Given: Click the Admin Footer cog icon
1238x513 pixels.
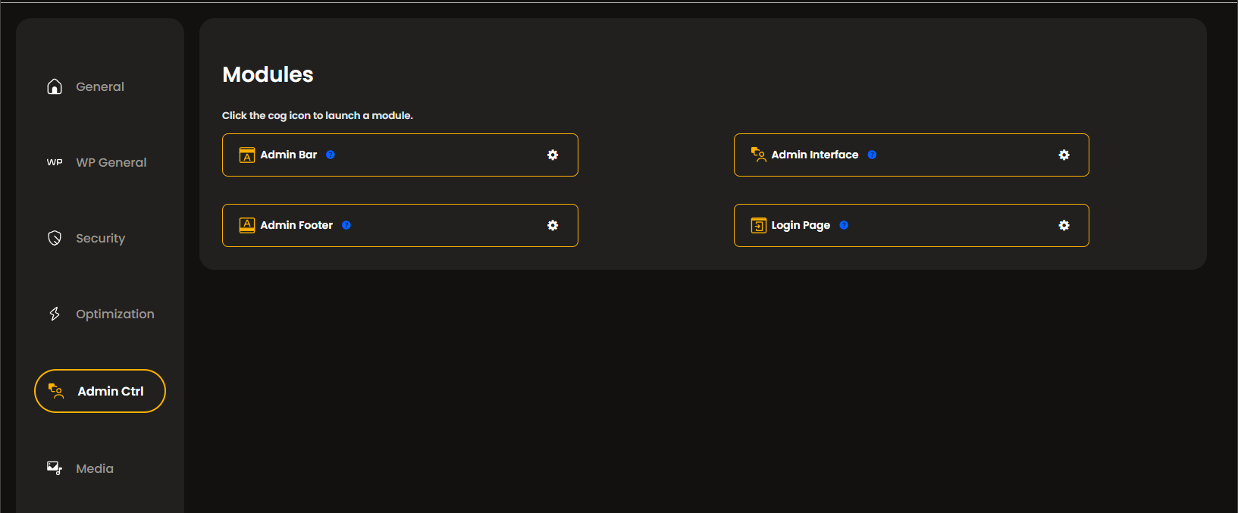Looking at the screenshot, I should (x=553, y=225).
